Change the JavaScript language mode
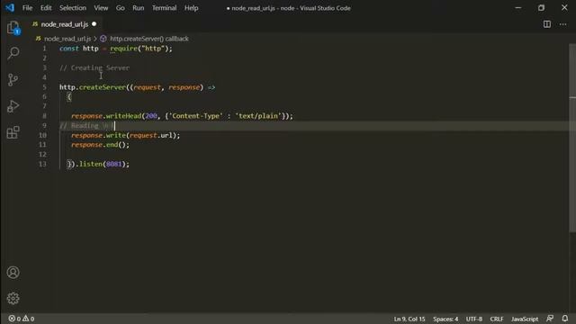576x324 pixels. [x=525, y=319]
